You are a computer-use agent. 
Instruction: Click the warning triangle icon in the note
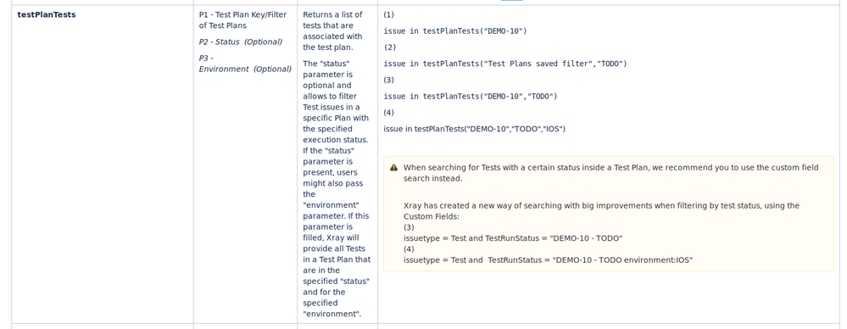click(x=393, y=168)
